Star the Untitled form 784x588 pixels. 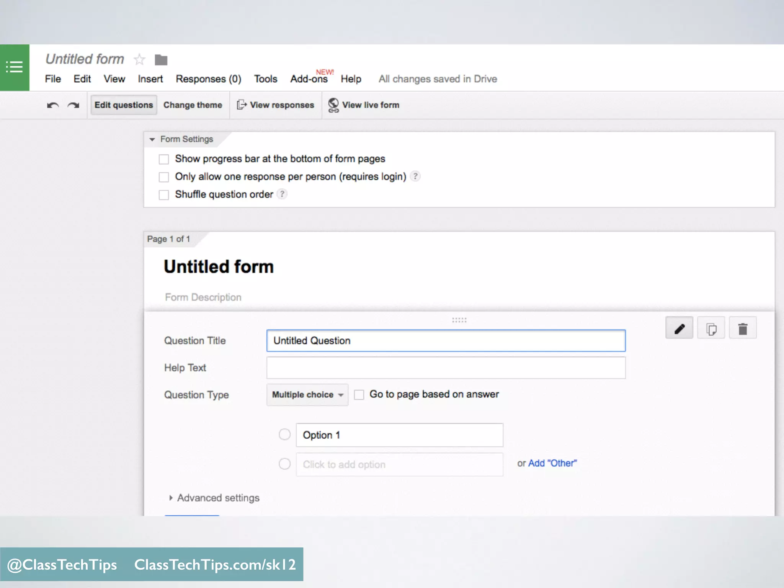coord(139,59)
